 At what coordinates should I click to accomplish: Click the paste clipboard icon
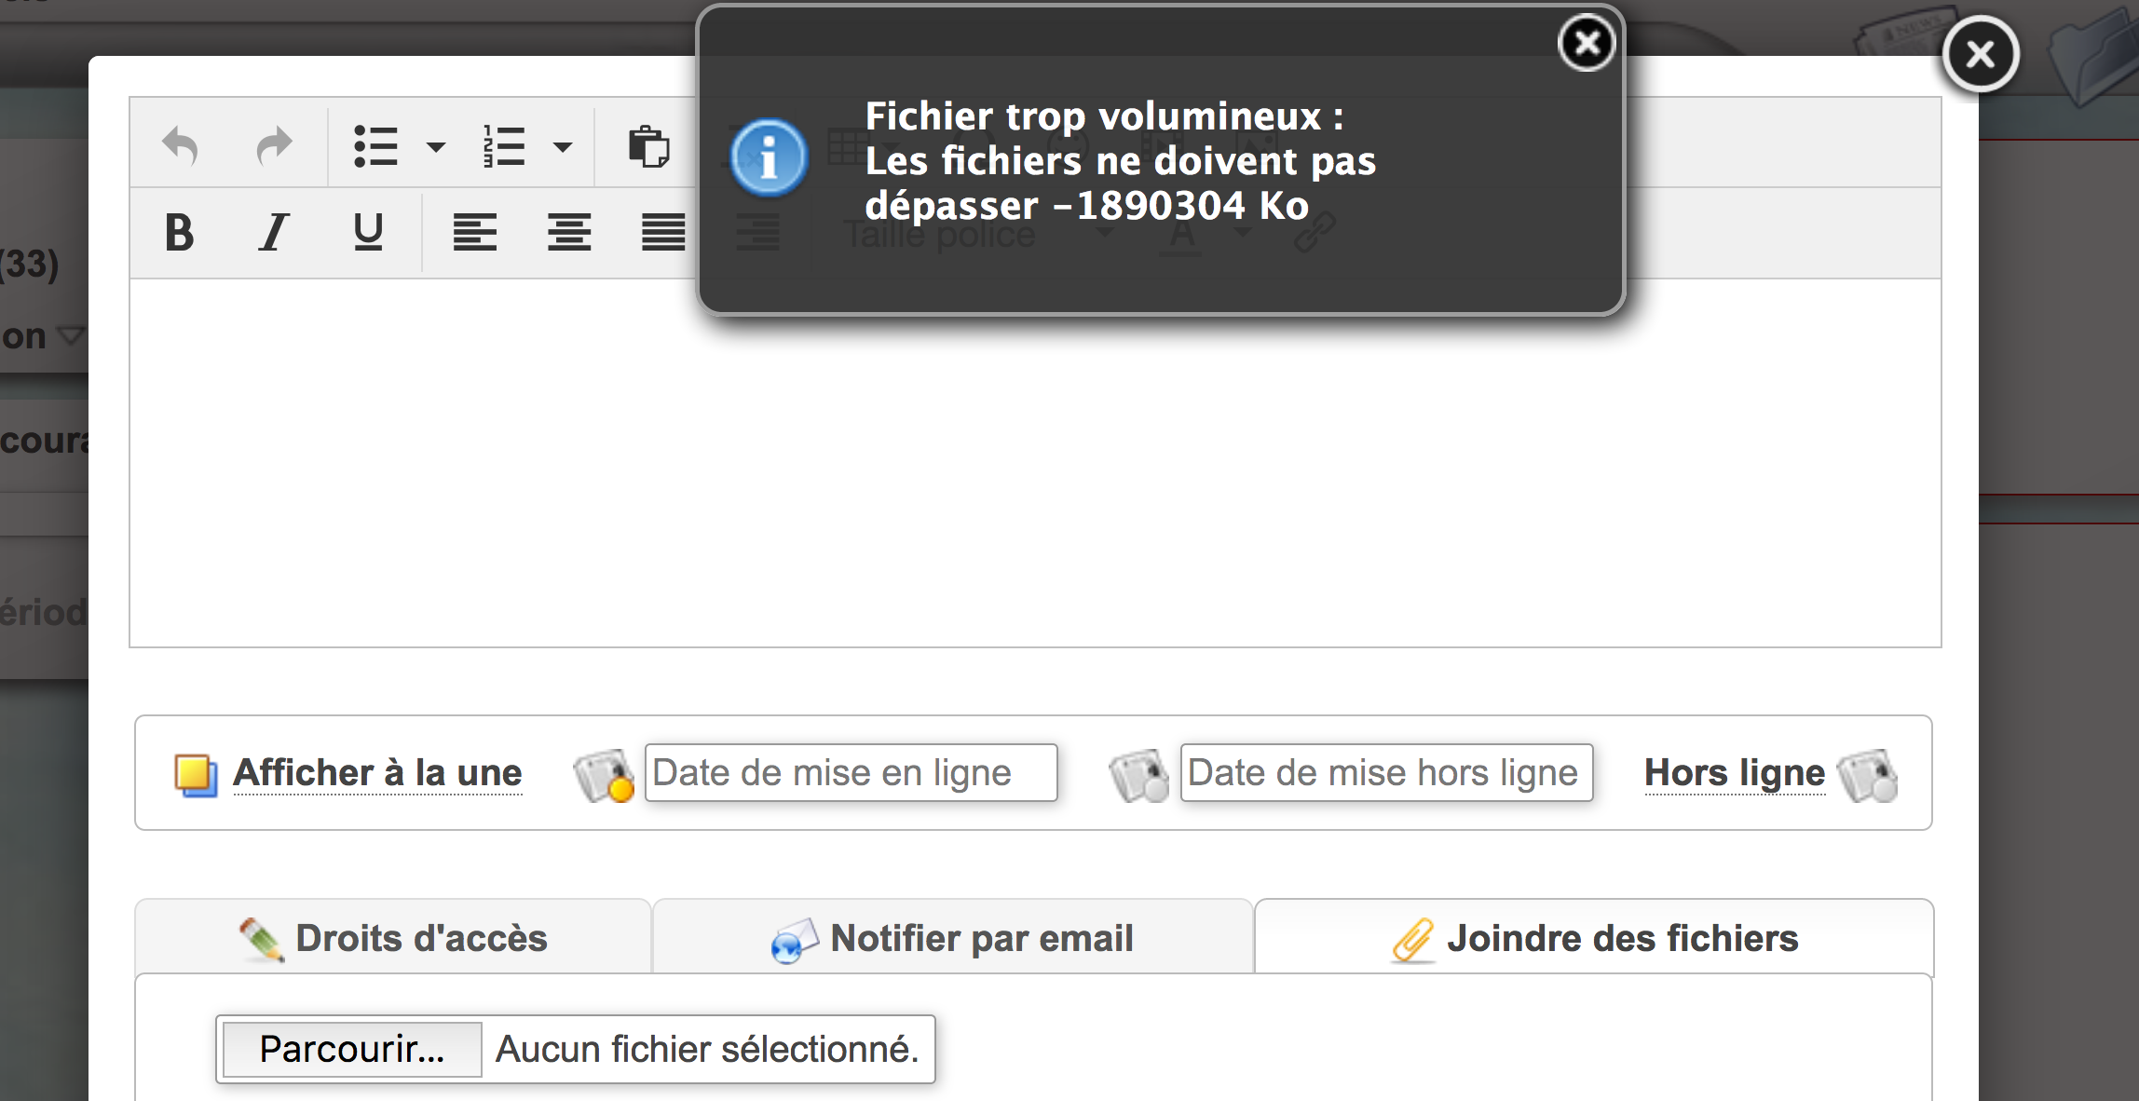[x=648, y=146]
